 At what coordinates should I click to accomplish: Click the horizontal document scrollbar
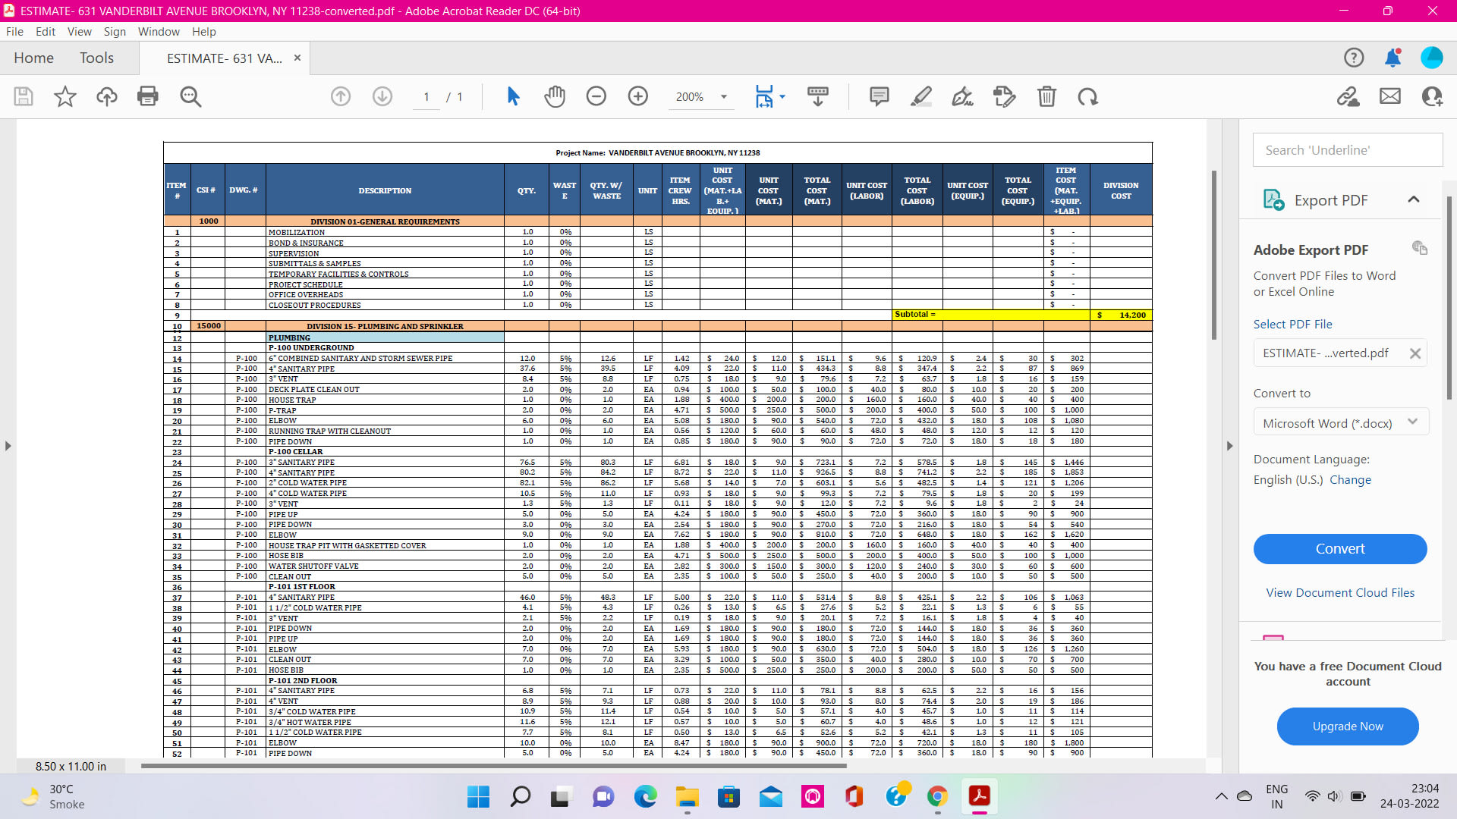tap(493, 766)
